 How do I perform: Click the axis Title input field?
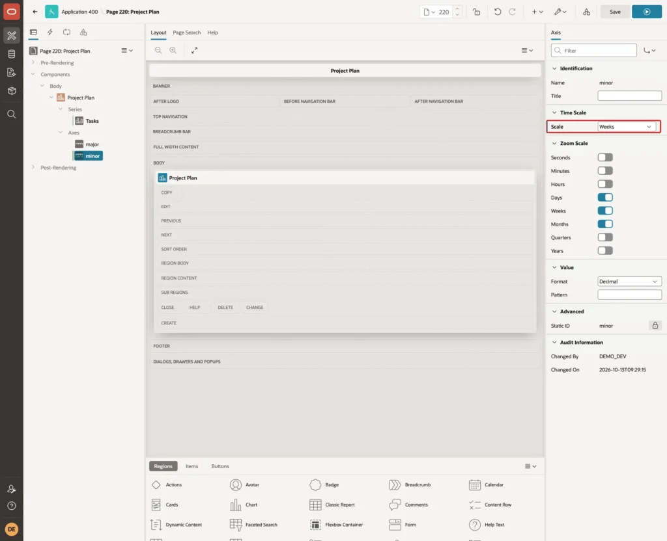point(630,96)
